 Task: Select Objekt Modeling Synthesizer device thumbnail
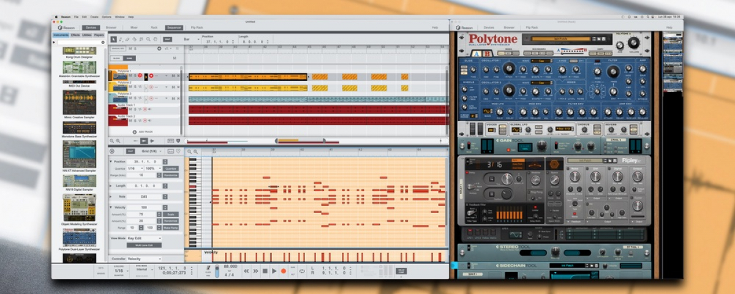click(79, 208)
